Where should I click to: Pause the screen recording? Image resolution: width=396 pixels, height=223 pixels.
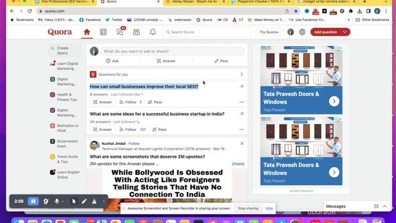coord(33,201)
